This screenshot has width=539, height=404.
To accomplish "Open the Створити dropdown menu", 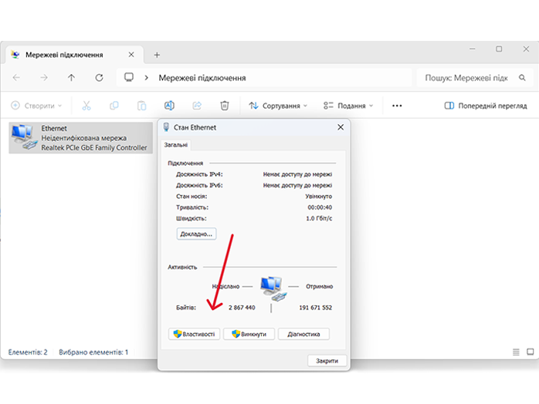I will pos(36,106).
